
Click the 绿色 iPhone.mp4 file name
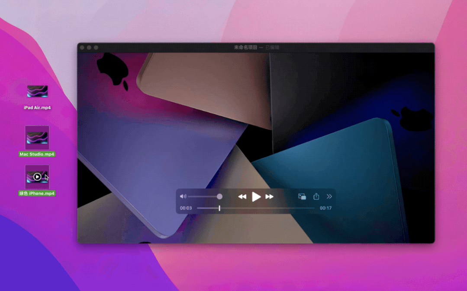click(x=37, y=193)
